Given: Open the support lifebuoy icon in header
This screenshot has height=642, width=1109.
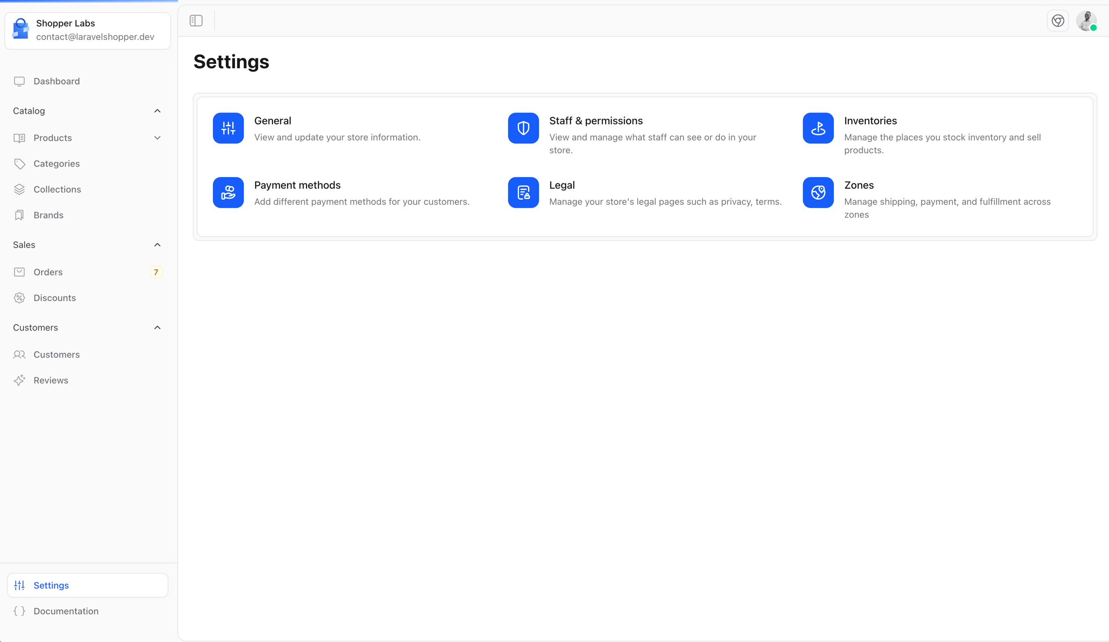Looking at the screenshot, I should (x=1058, y=21).
